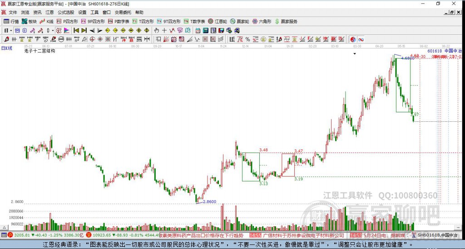Open the 帮助 menu
465x249 pixels.
pos(139,12)
